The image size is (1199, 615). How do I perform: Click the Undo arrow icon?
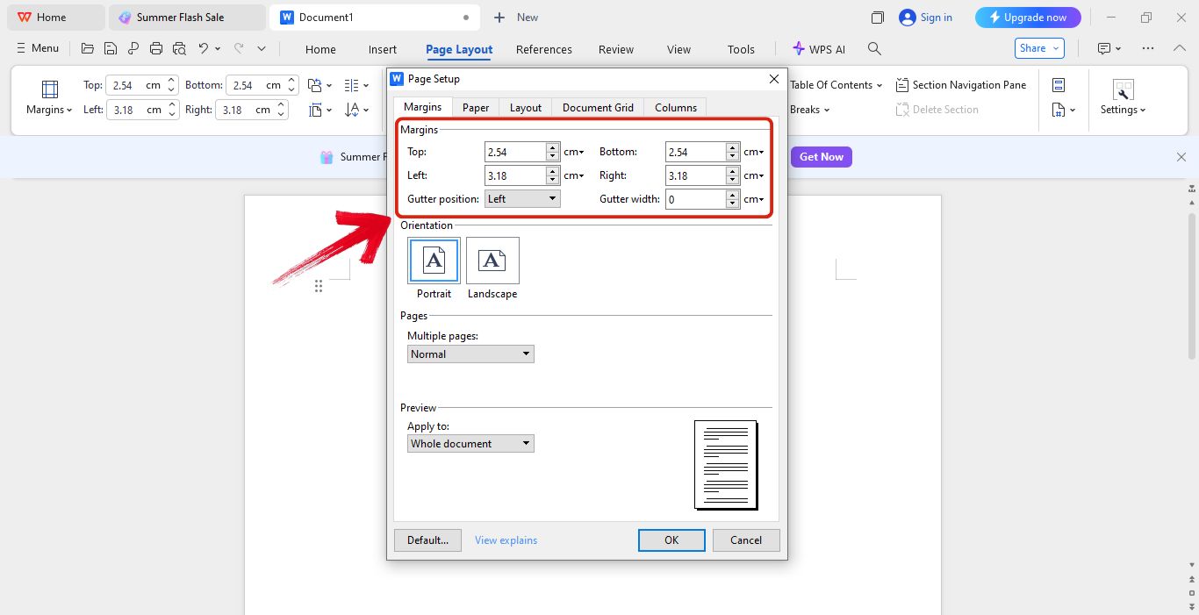[204, 48]
